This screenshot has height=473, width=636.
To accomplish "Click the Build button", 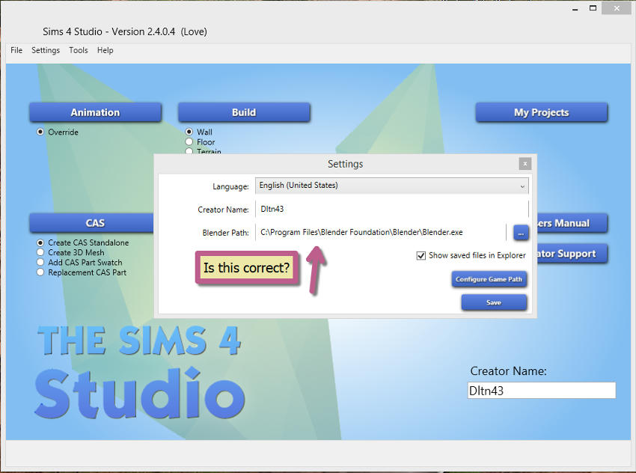I will 244,112.
